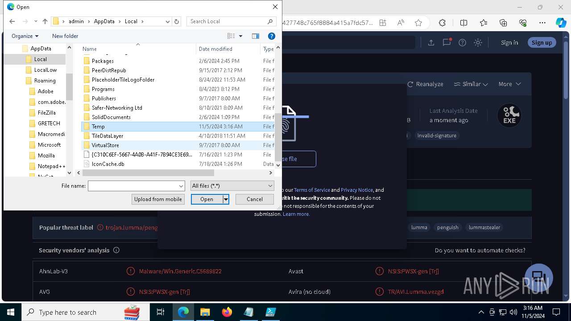
Task: Open help in the Open dialog
Action: (x=271, y=36)
